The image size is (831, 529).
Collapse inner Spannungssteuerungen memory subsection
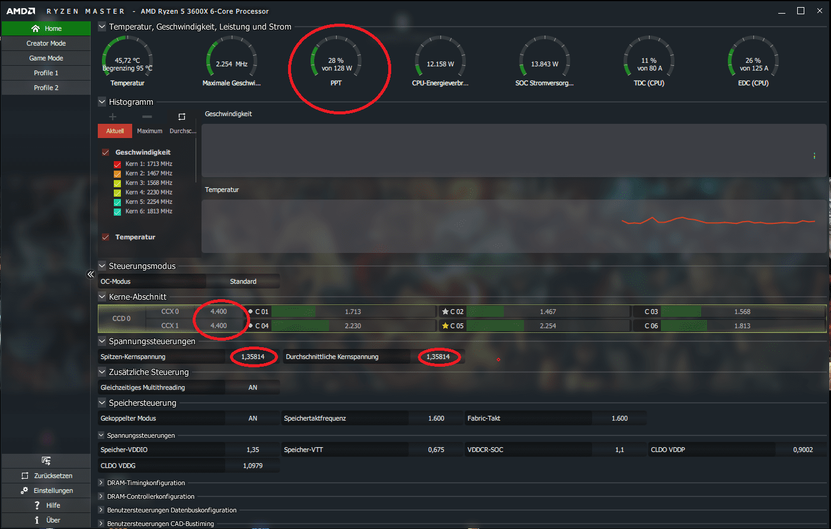(101, 435)
